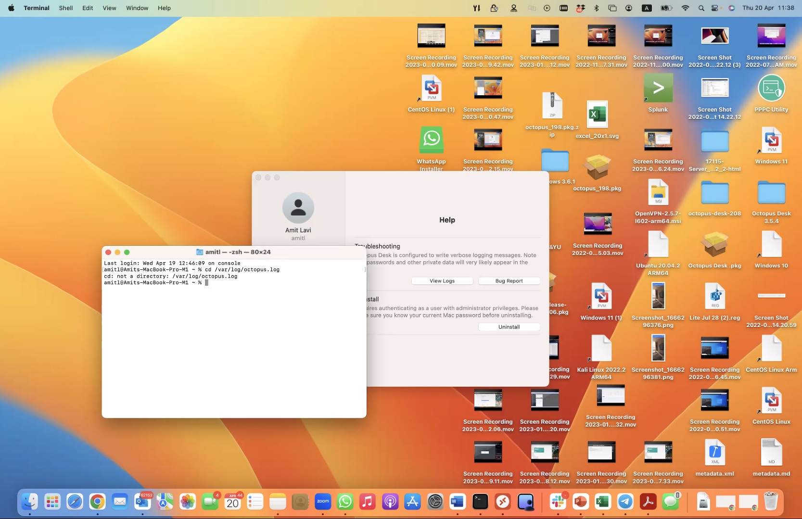The height and width of the screenshot is (519, 802).
Task: Open Launchpad in the Dock
Action: 52,502
